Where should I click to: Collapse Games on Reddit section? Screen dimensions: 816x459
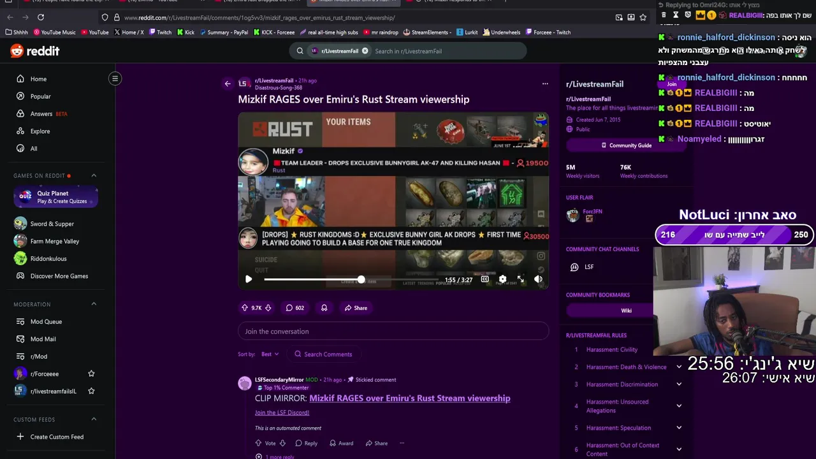pyautogui.click(x=94, y=175)
